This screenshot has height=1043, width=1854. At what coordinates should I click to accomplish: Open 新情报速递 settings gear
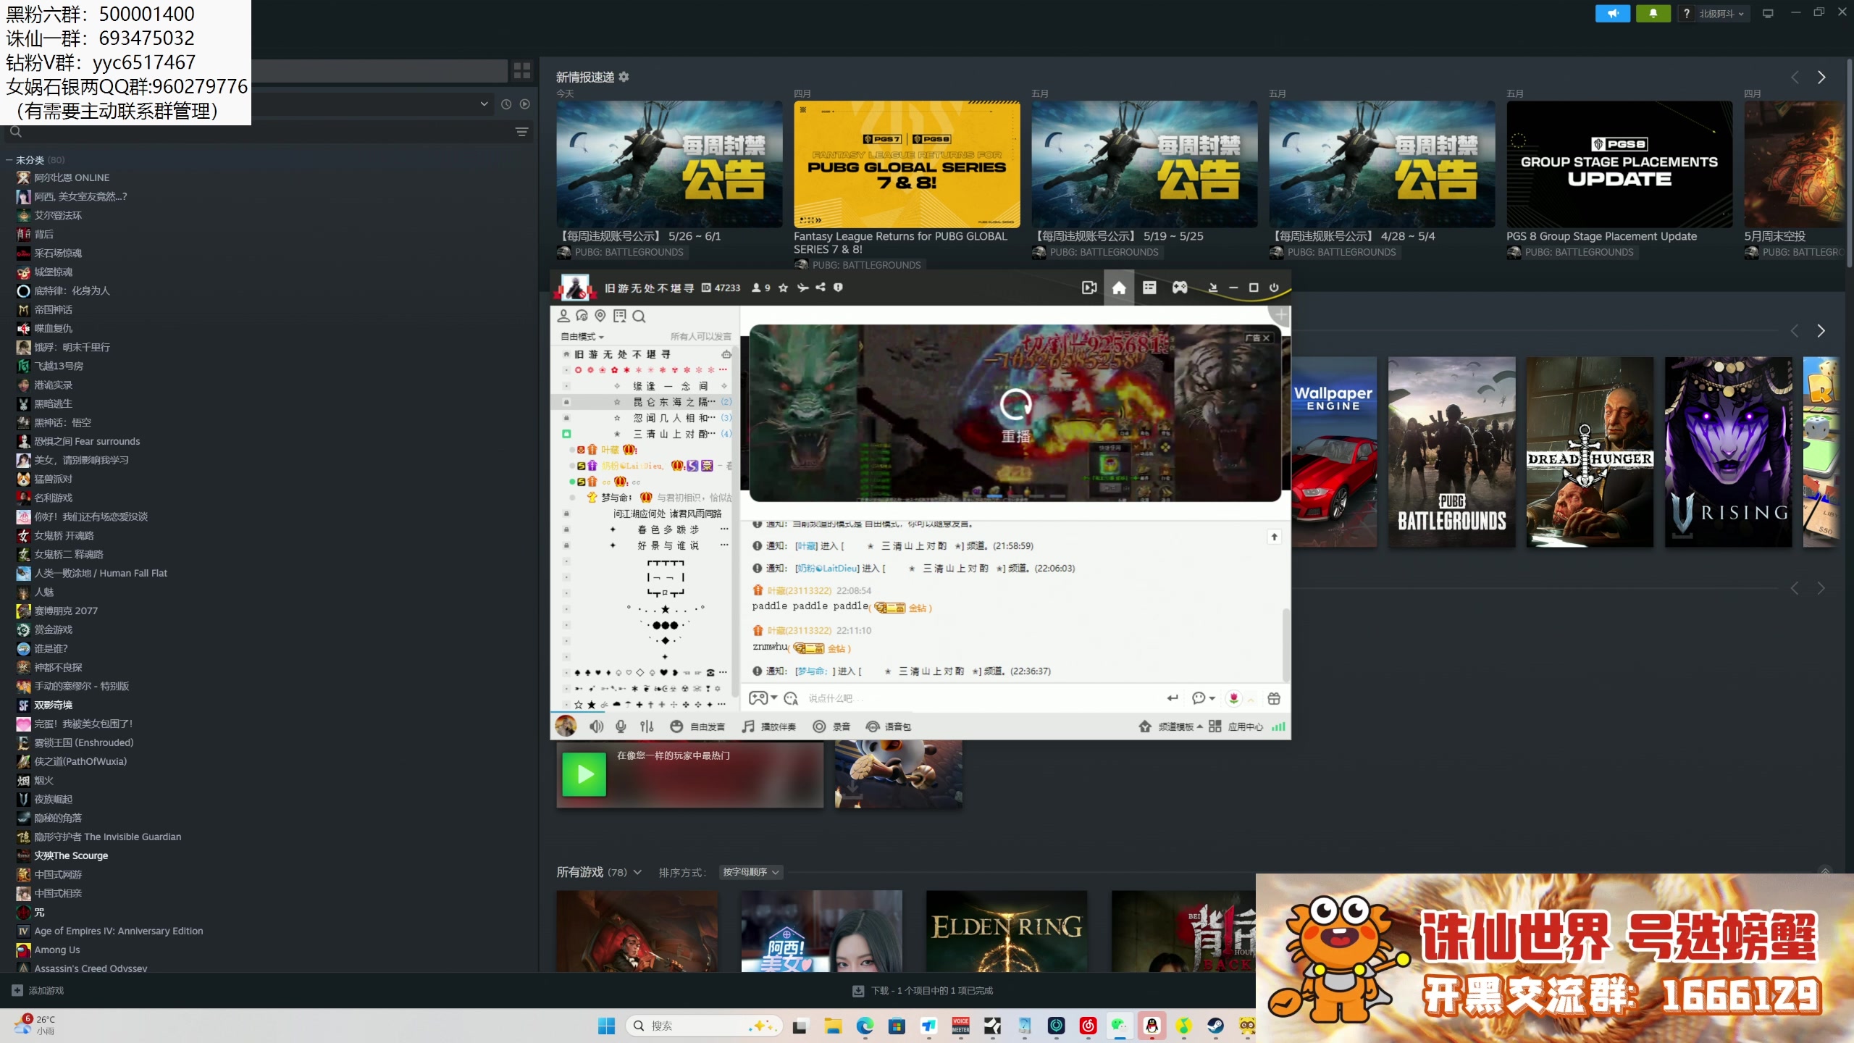point(624,77)
